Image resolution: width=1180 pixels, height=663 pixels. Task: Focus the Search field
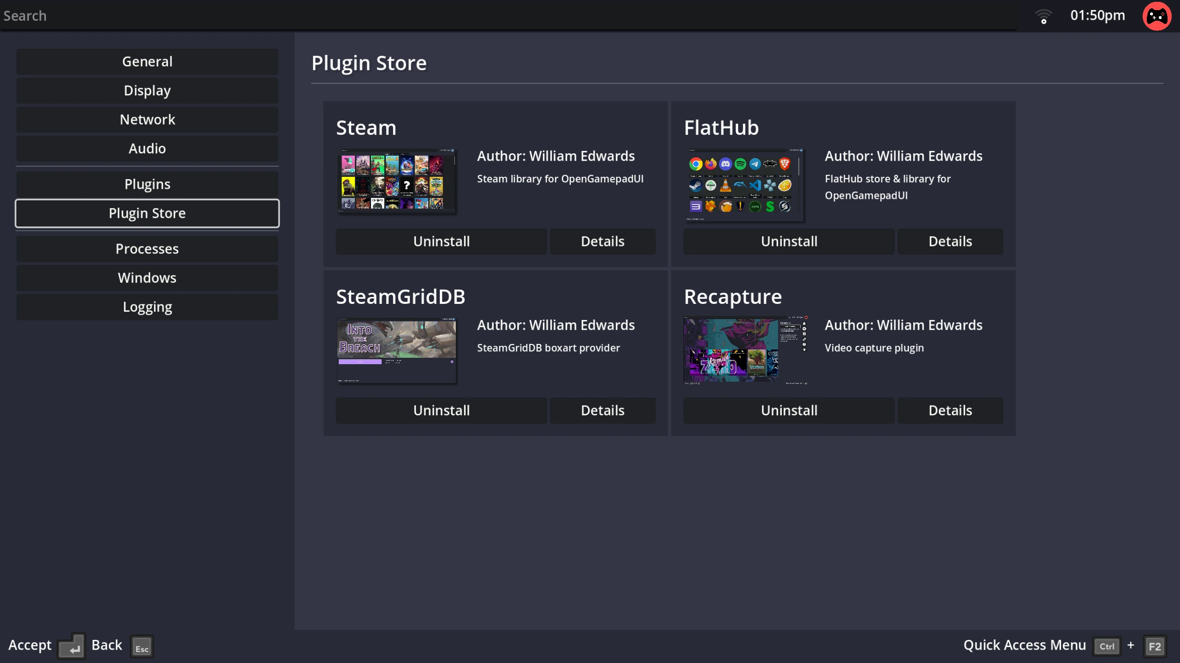pos(508,16)
